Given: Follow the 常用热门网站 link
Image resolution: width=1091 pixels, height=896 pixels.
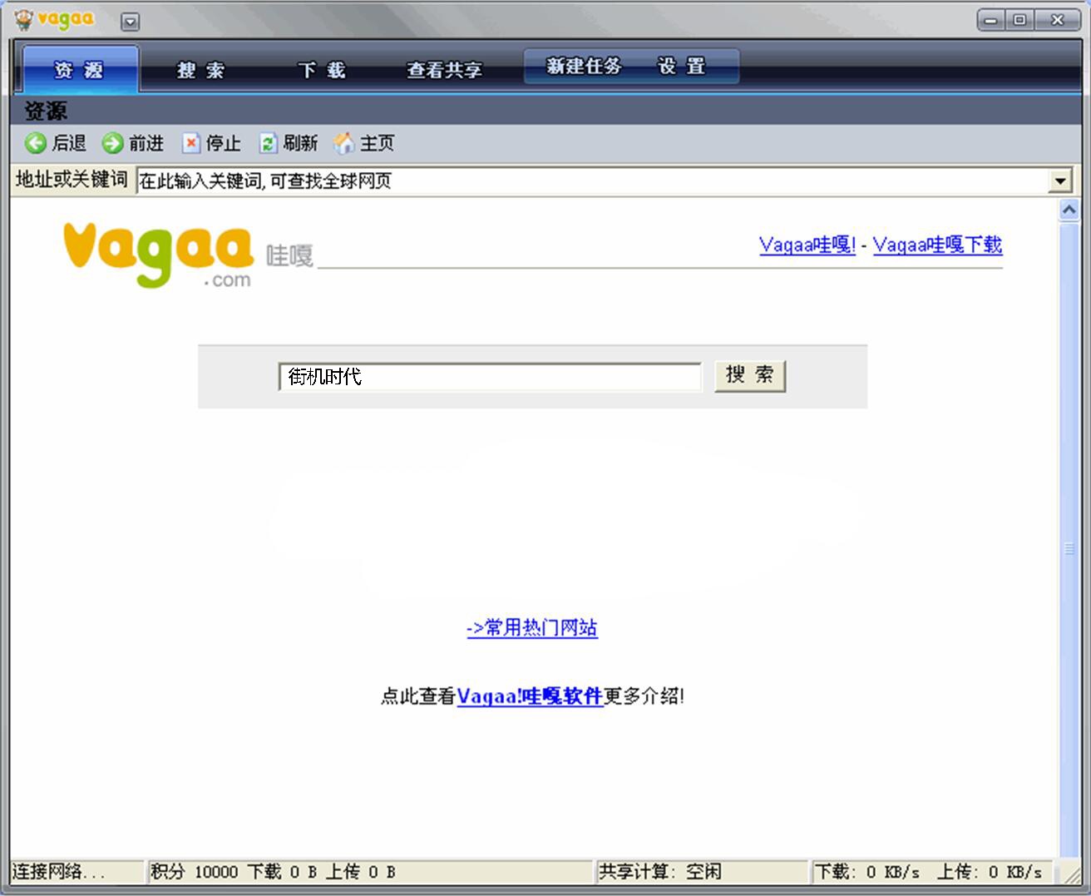Looking at the screenshot, I should [532, 627].
